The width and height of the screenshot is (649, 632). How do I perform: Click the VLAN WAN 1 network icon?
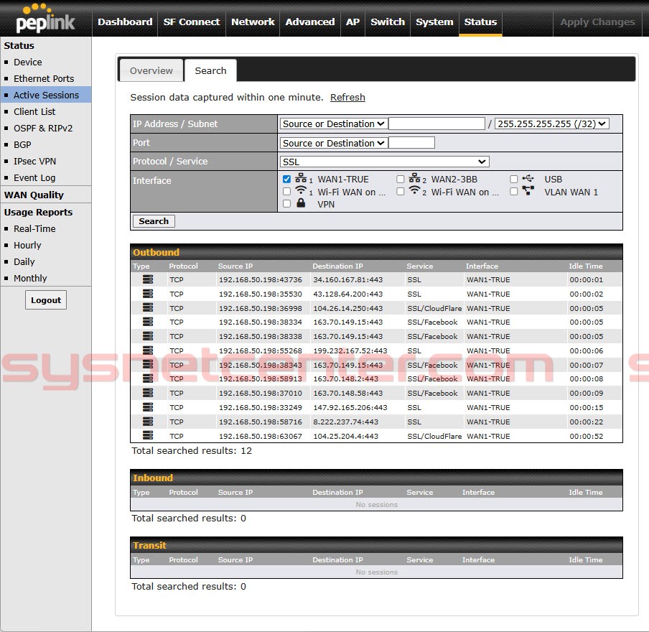[x=528, y=191]
